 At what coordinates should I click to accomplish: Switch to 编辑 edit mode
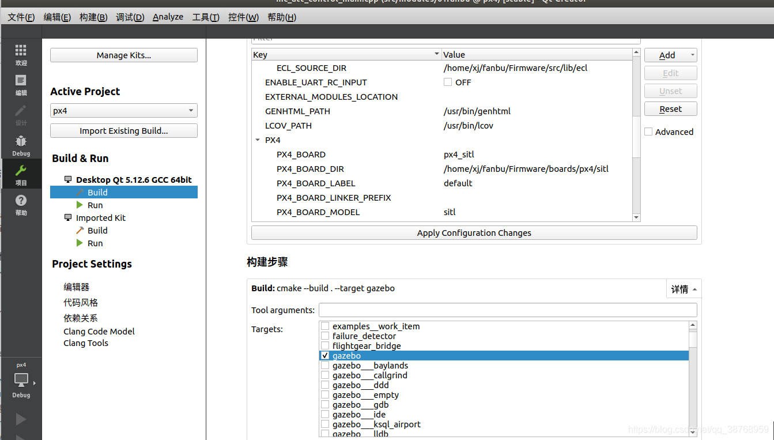click(x=21, y=85)
